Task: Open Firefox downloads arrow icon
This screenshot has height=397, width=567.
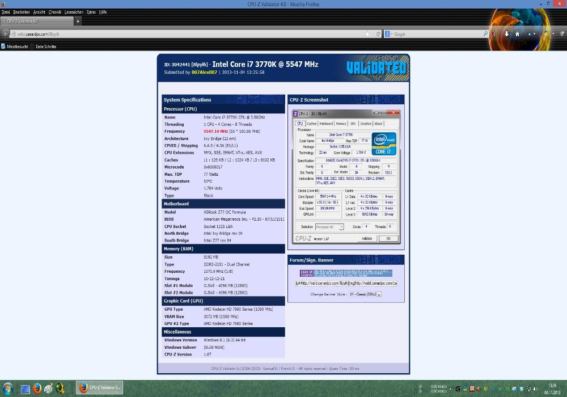Action: click(506, 33)
